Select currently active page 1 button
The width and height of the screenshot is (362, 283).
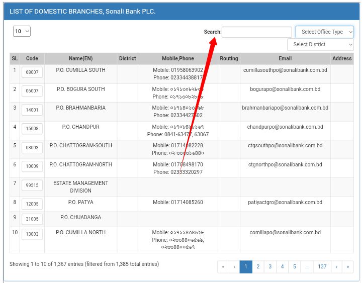pos(246,267)
